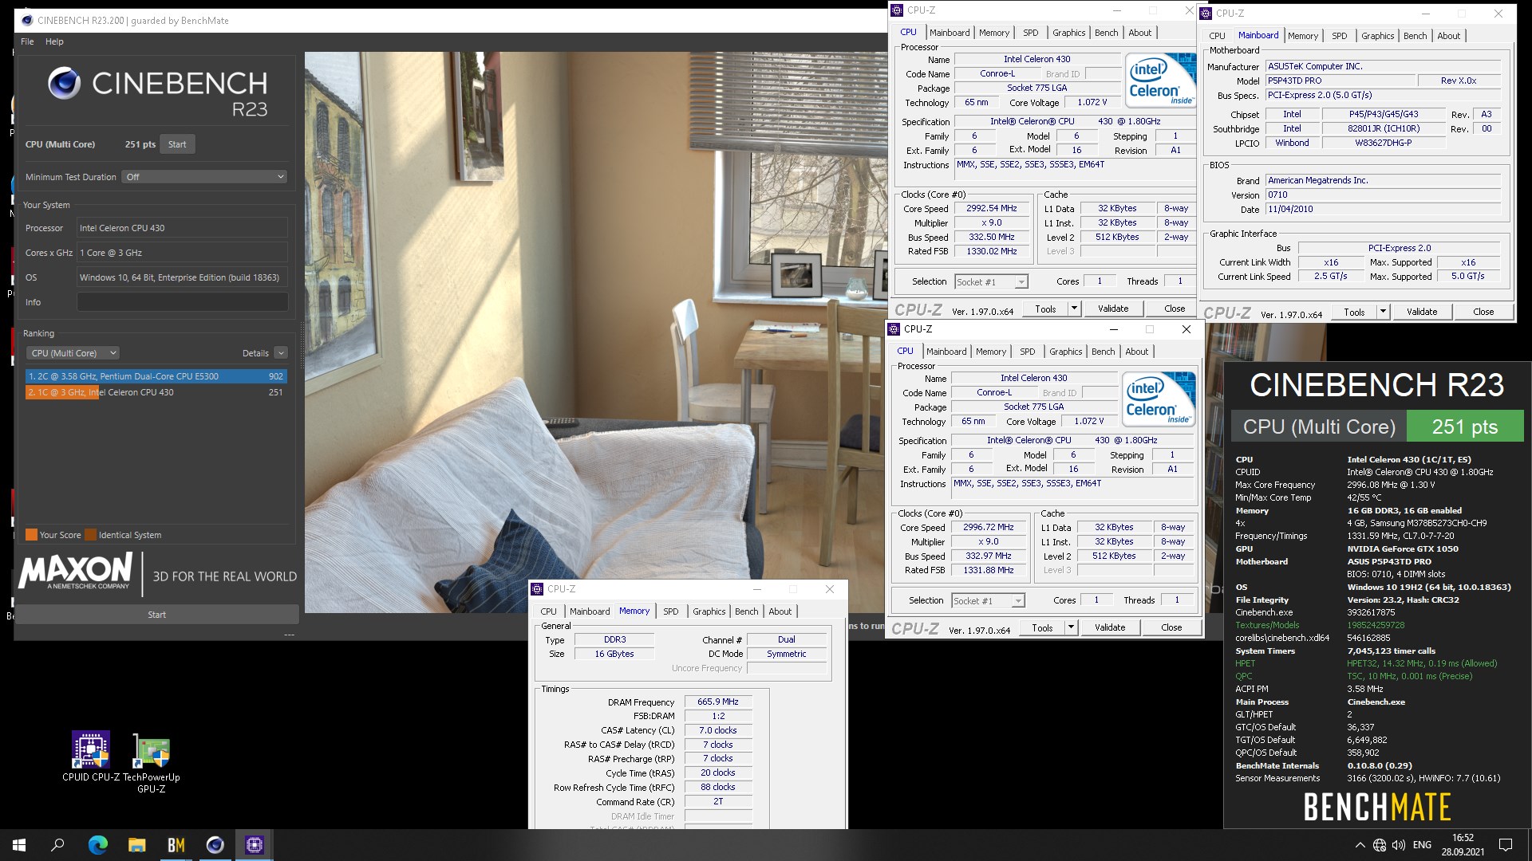This screenshot has height=861, width=1532.
Task: Click the Intel Celeron logo in lower CPU-Z window
Action: point(1157,399)
